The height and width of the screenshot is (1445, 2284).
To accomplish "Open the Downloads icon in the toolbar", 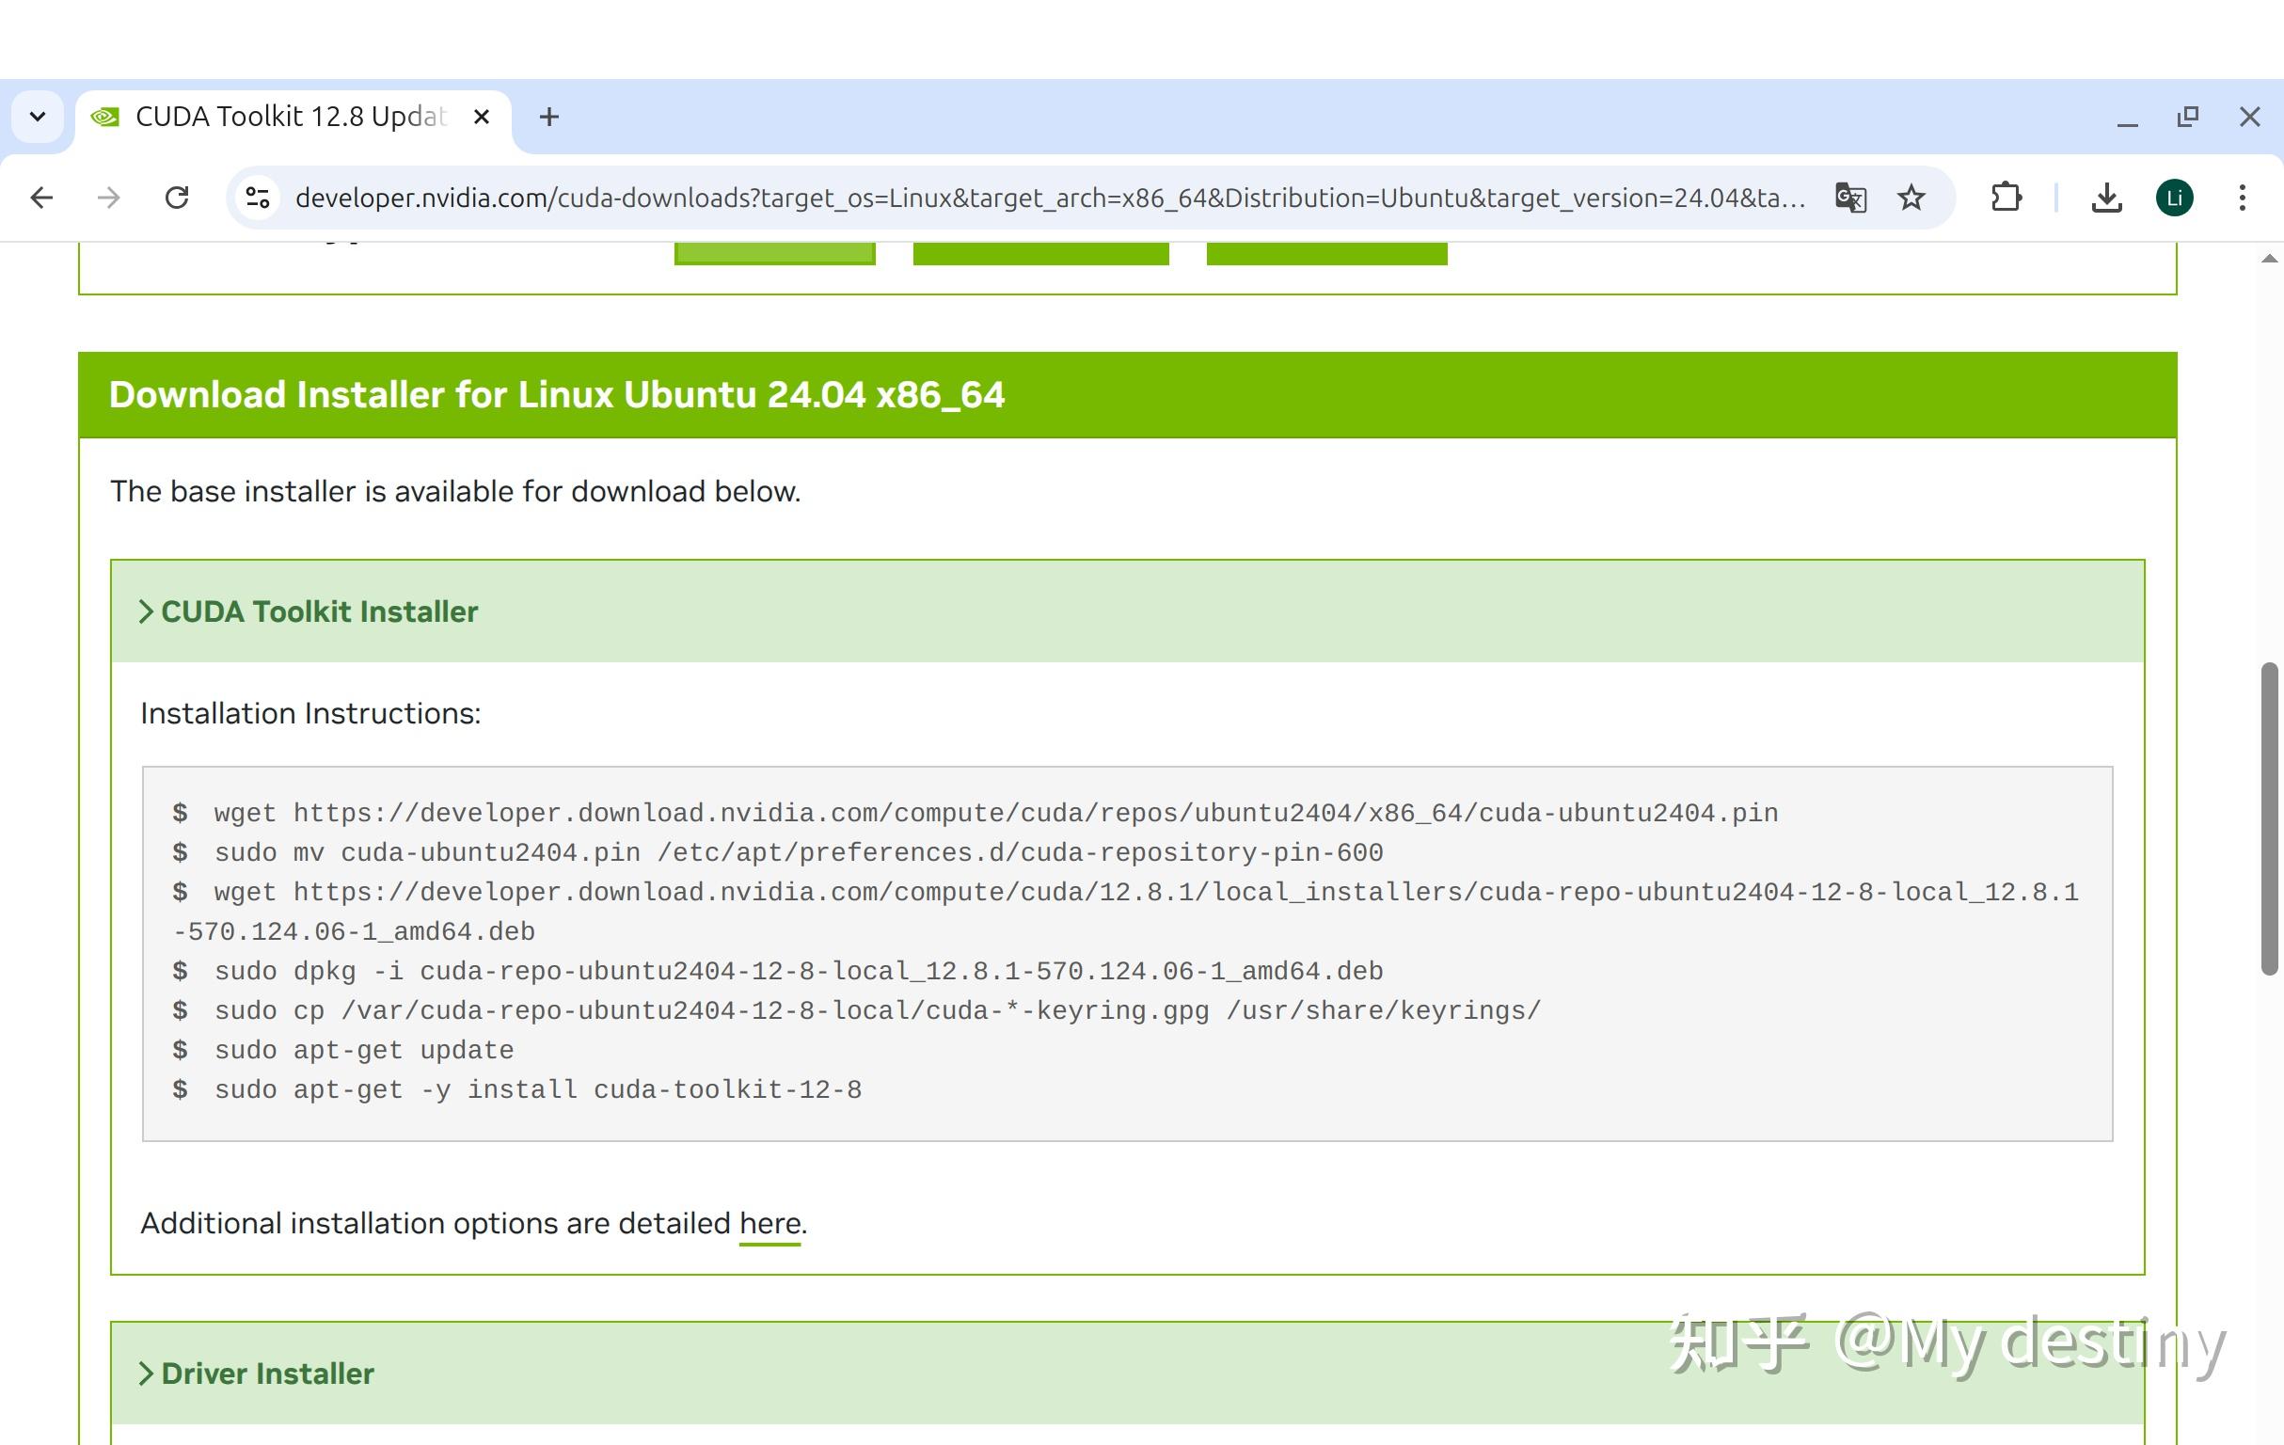I will [2105, 198].
